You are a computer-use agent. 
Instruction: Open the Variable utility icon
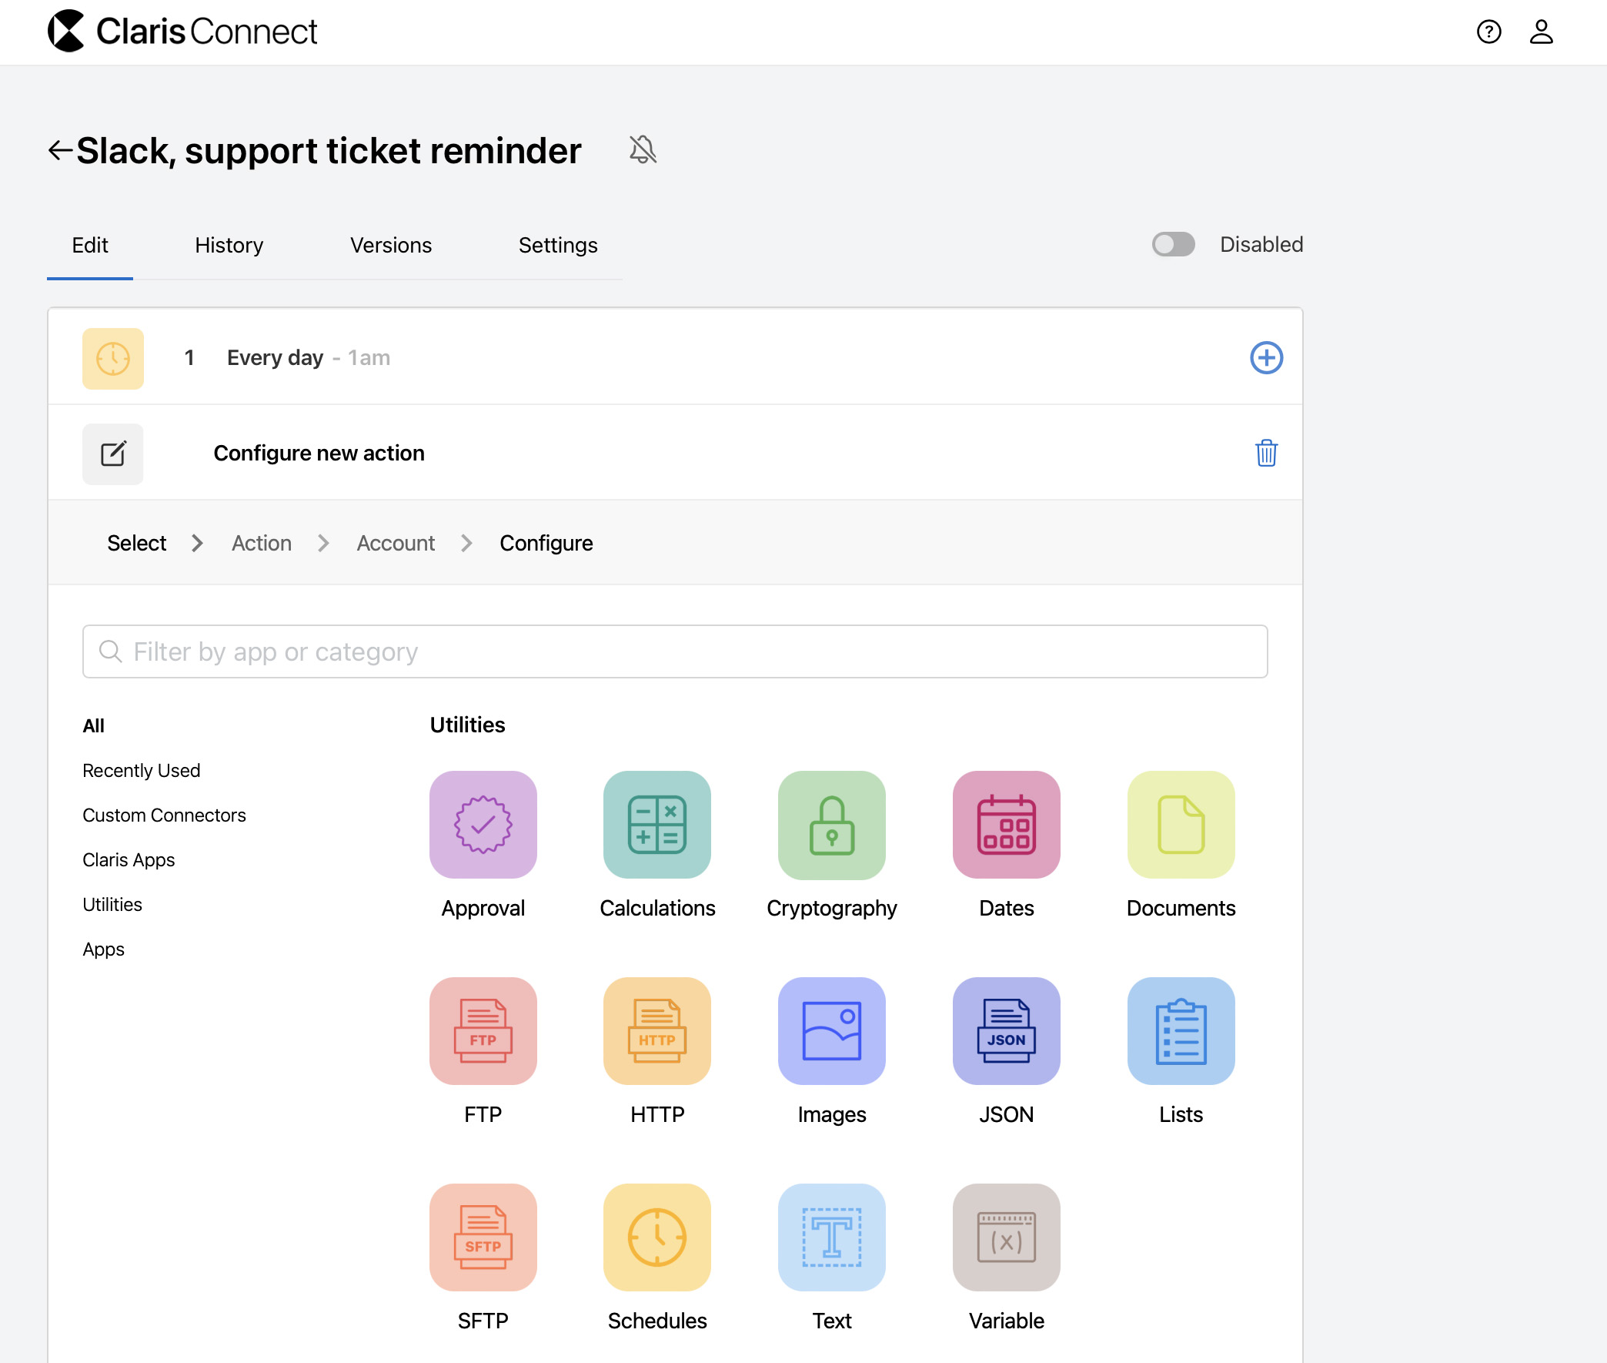tap(1005, 1237)
